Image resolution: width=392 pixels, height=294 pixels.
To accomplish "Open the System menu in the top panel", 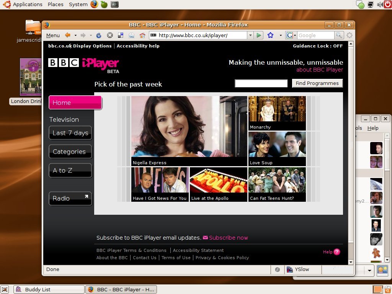I will (78, 4).
